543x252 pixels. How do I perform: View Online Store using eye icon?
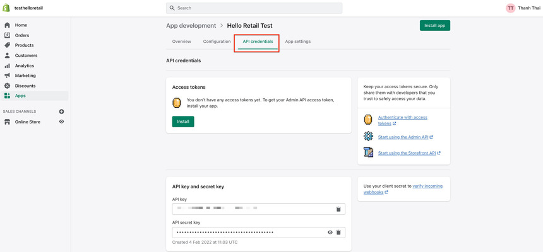[x=61, y=122]
